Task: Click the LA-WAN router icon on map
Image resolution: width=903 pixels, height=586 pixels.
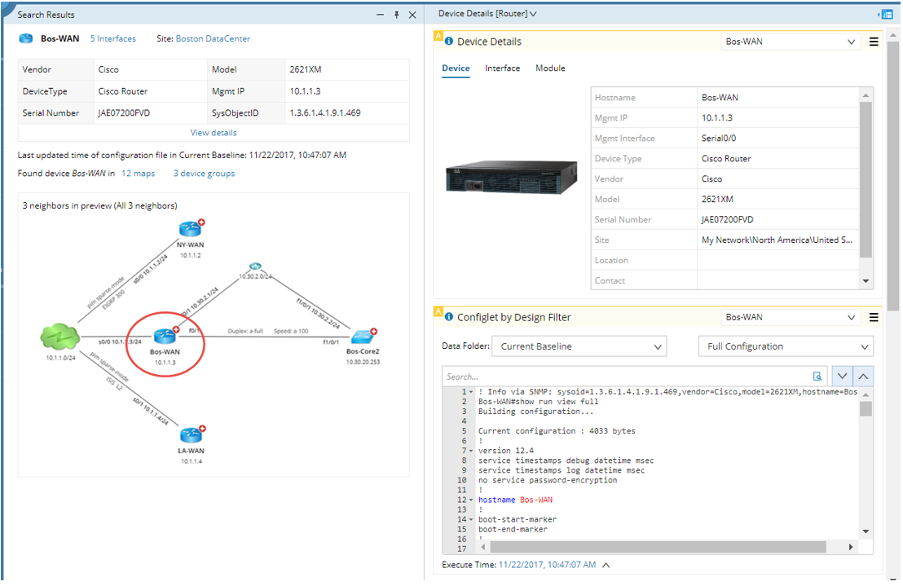Action: [x=191, y=435]
